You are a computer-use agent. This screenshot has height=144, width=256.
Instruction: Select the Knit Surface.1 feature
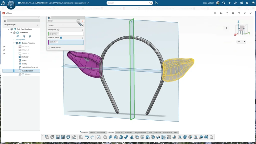point(28,70)
